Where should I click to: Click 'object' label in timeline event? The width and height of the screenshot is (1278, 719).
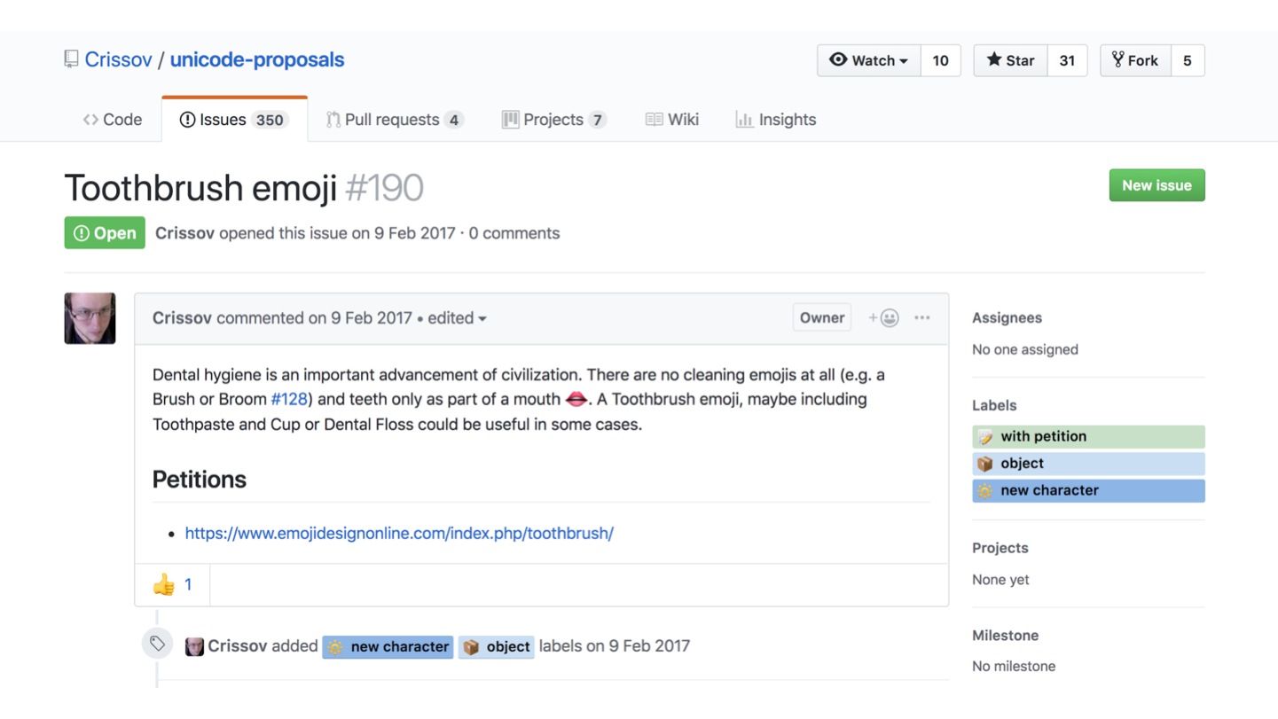[496, 647]
